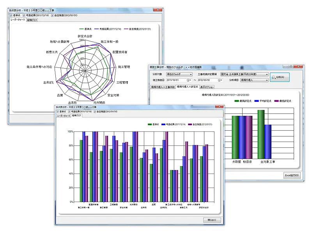This screenshot has height=234, width=312.
Task: Click green 最高評定点 bar for 全対象工事
Action: click(x=261, y=134)
